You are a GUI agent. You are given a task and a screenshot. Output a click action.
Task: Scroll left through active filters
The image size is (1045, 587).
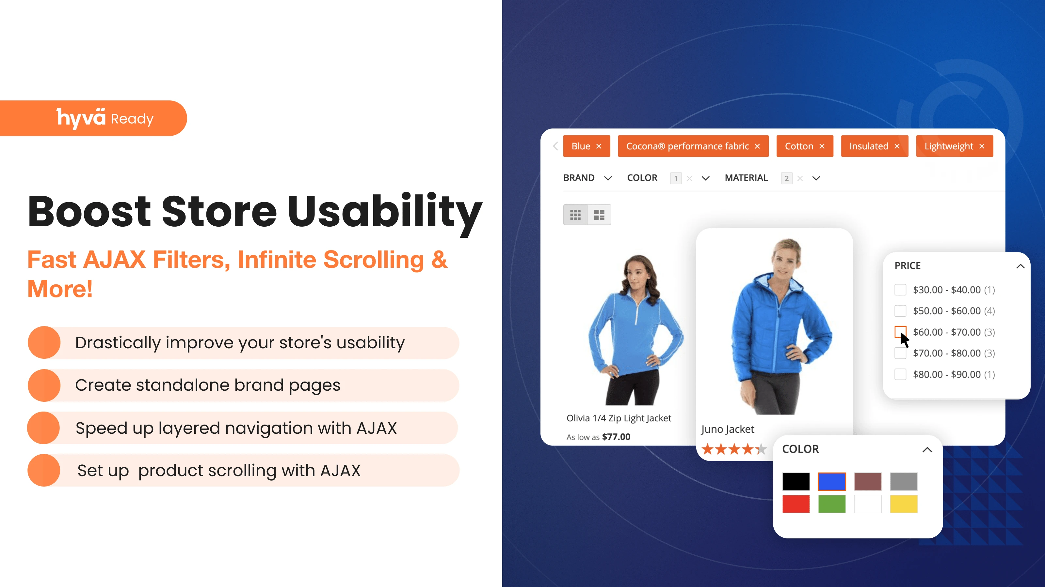pyautogui.click(x=555, y=146)
